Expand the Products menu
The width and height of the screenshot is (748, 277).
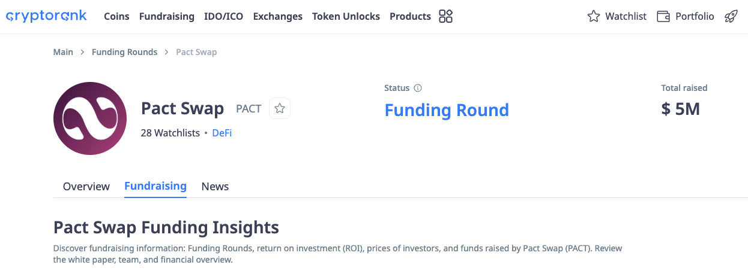coord(410,17)
